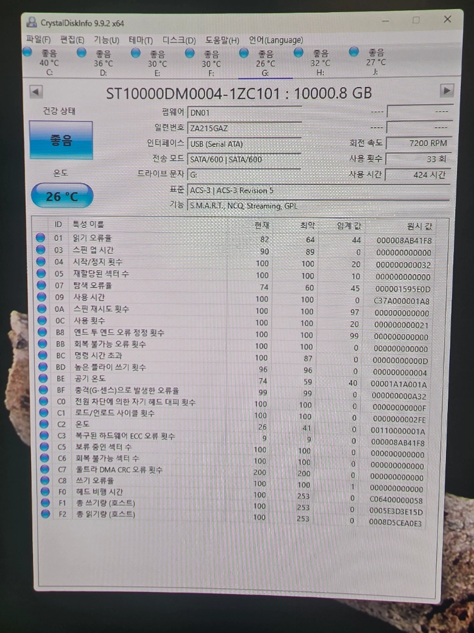
Task: Click the status orb for C2 온도
Action: (44, 424)
